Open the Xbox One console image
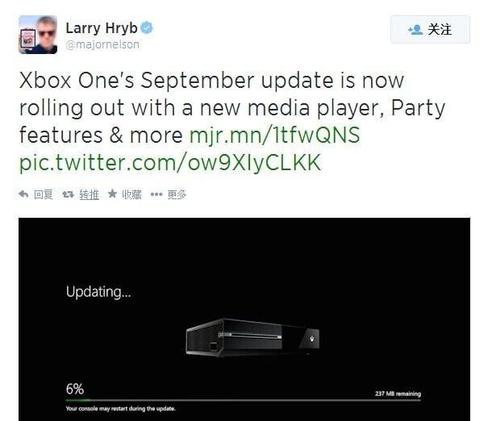This screenshot has width=488, height=421. point(252,338)
